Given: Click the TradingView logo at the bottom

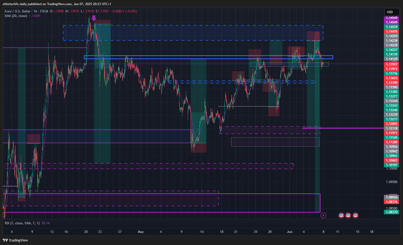Looking at the screenshot, I should 15,240.
